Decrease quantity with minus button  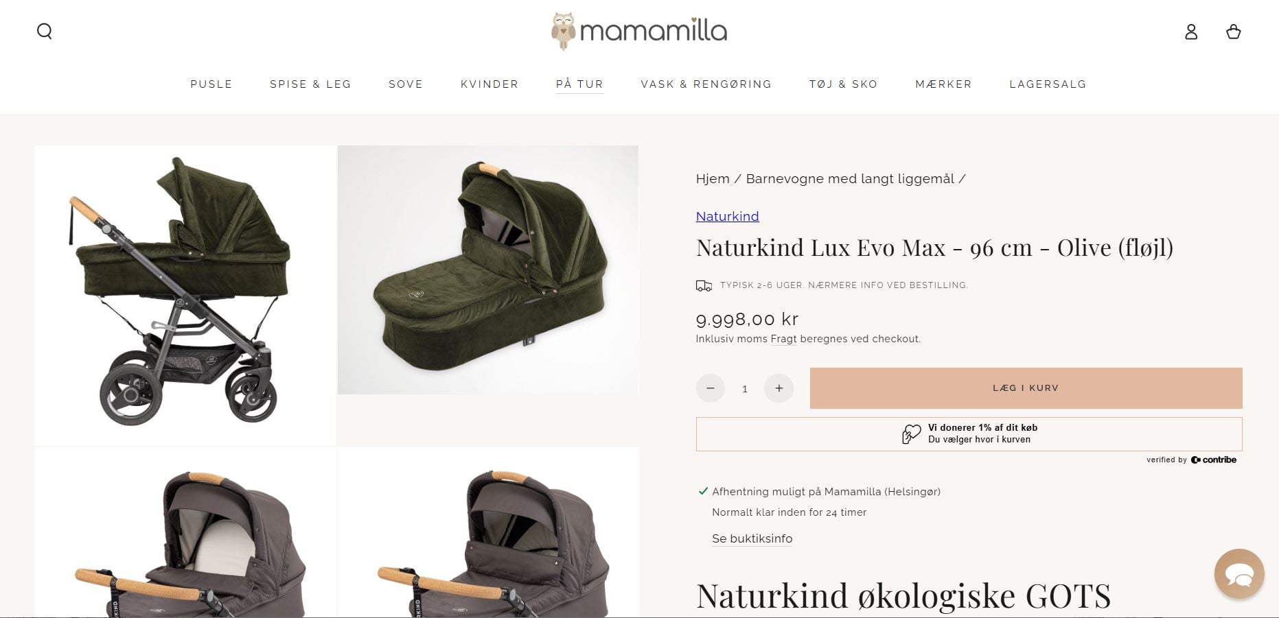click(x=711, y=388)
